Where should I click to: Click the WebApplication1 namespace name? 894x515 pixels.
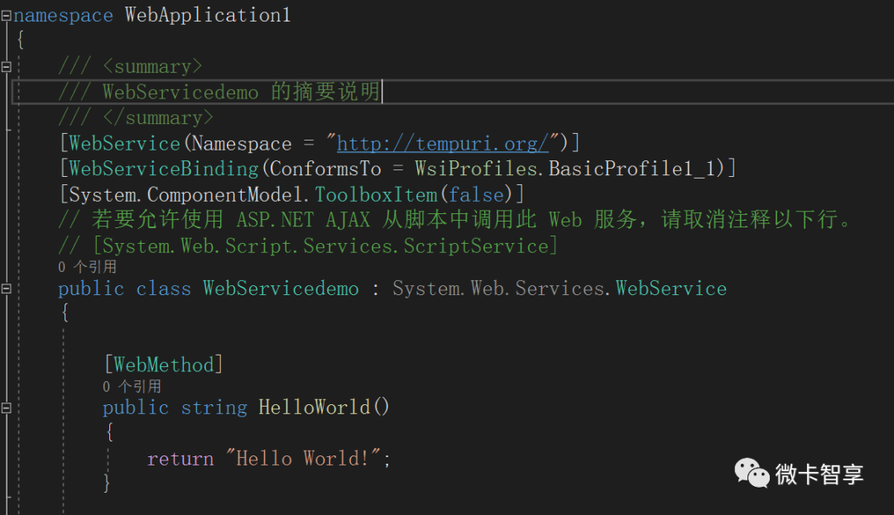208,16
